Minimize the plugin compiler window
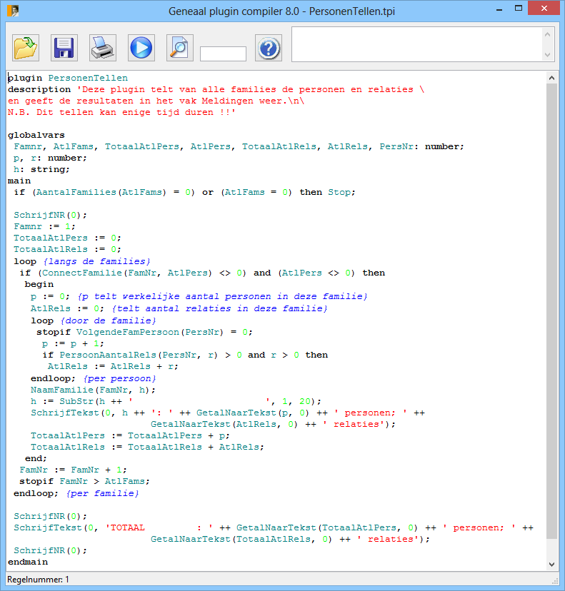Viewport: 565px width, 591px height. coord(499,9)
